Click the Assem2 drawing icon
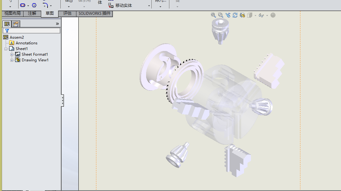The height and width of the screenshot is (191, 341). tap(6, 37)
